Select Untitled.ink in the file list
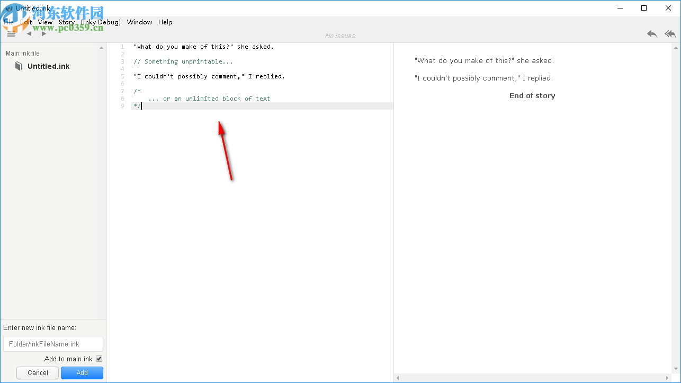 [49, 66]
